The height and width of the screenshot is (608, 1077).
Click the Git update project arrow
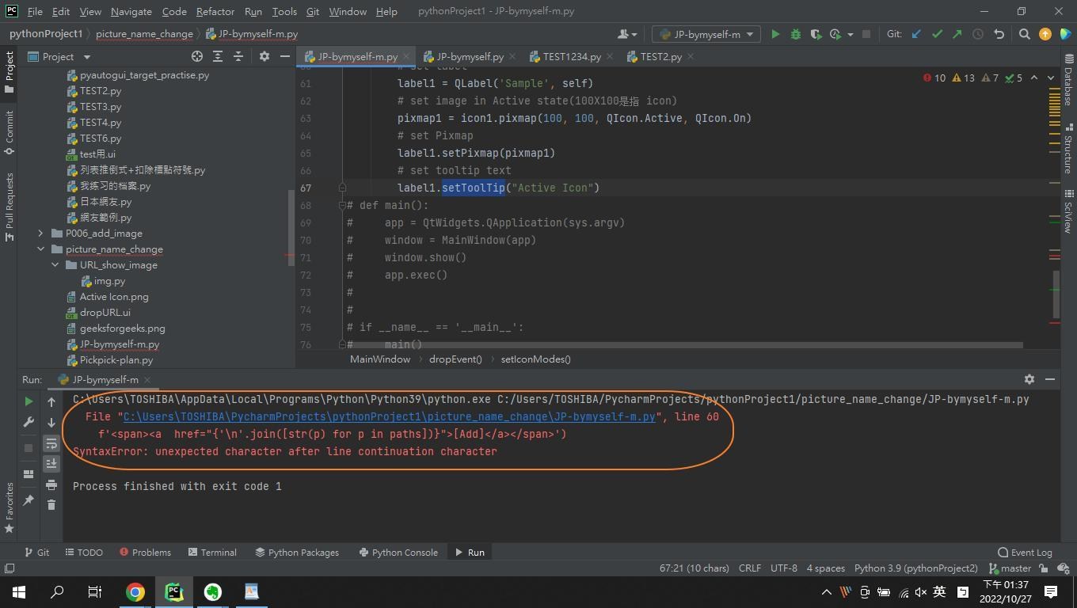coord(916,34)
